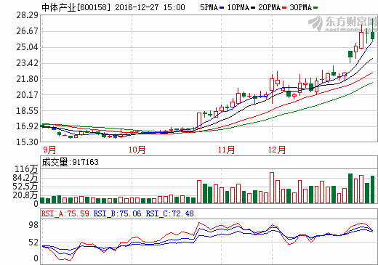This screenshot has width=378, height=265.
Task: Click the blue 5PMA legend swatch
Action: pos(222,8)
